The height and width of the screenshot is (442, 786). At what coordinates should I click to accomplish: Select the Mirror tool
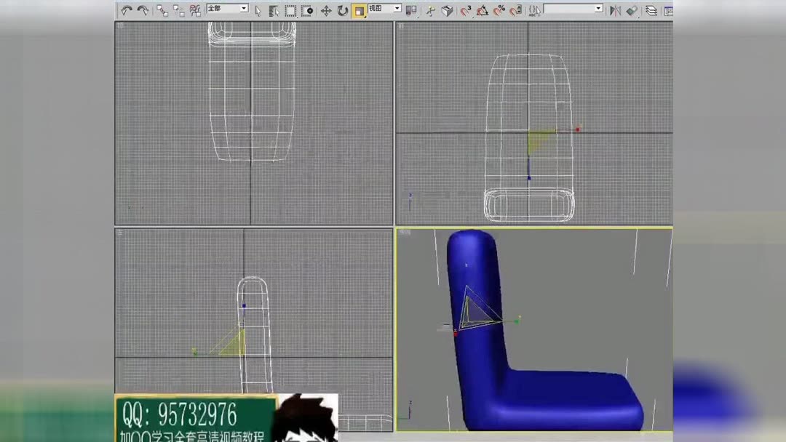[x=615, y=9]
